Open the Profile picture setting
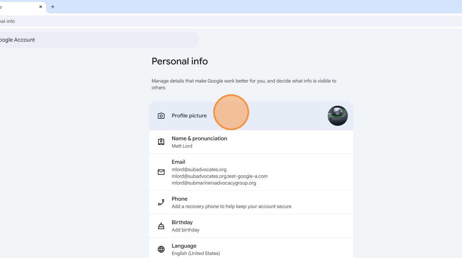Image resolution: width=462 pixels, height=258 pixels. tap(189, 116)
